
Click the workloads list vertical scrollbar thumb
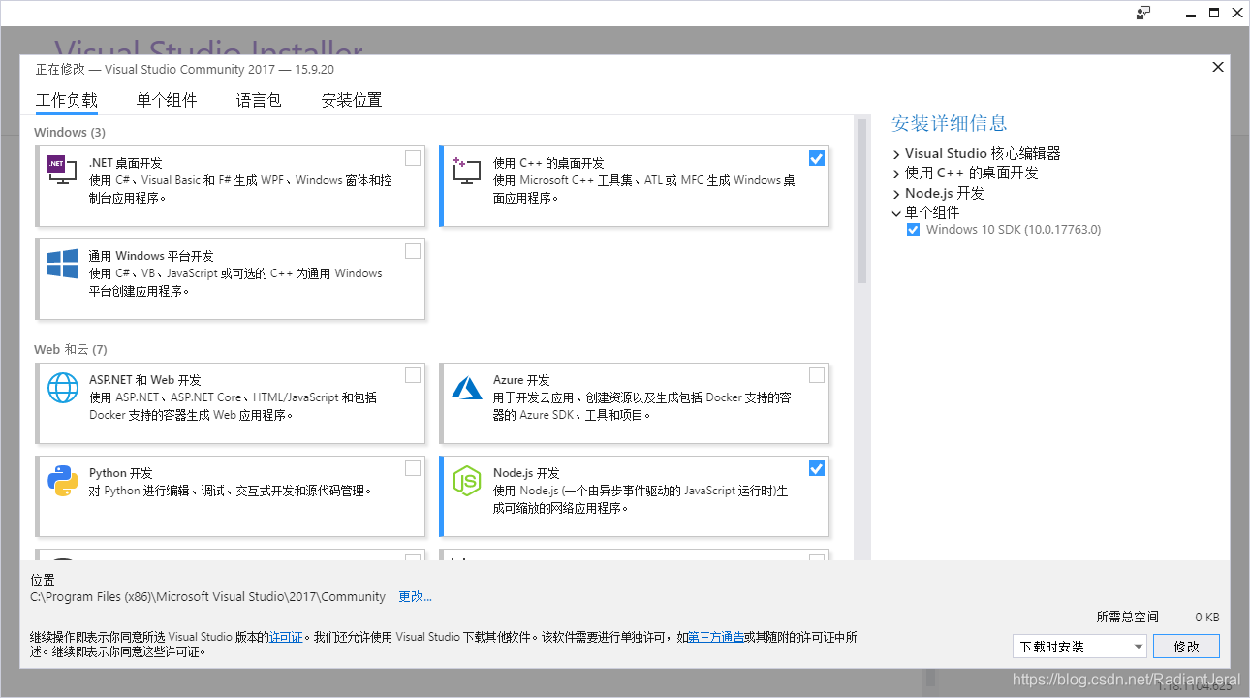point(861,201)
